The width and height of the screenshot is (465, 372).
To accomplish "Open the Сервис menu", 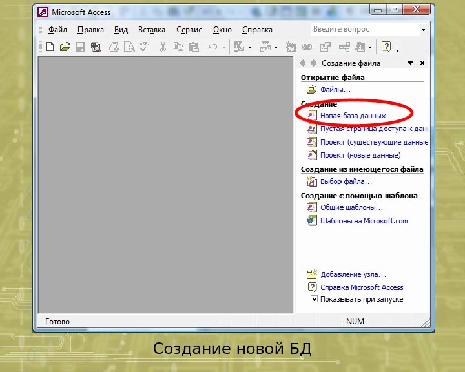I will [189, 30].
